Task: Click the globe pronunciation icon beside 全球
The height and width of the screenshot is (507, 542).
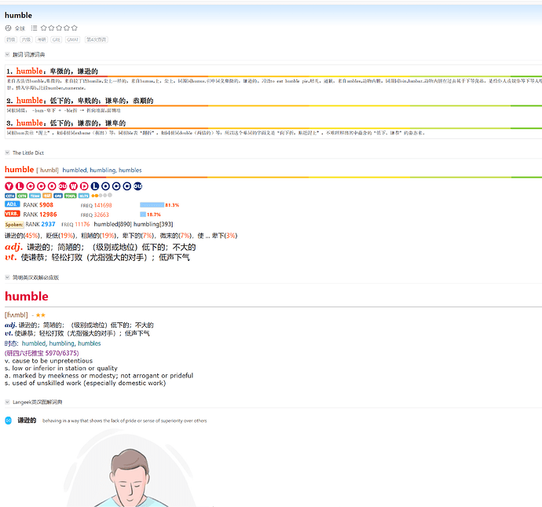Action: click(x=9, y=28)
